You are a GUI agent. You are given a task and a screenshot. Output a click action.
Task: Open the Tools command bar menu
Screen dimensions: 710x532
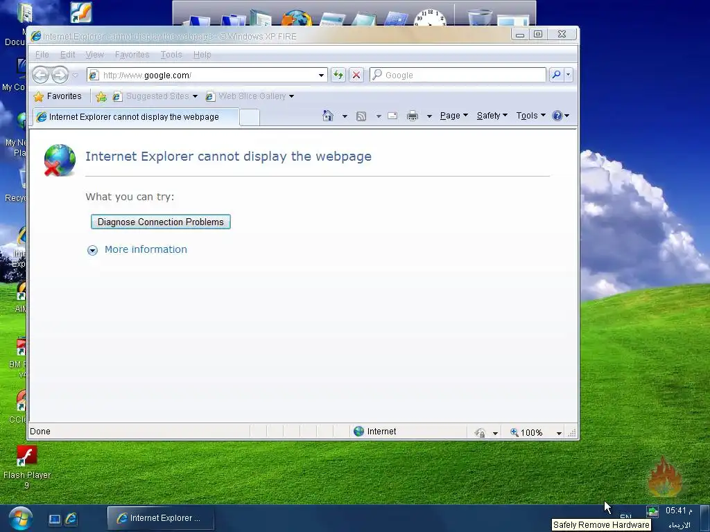(530, 116)
